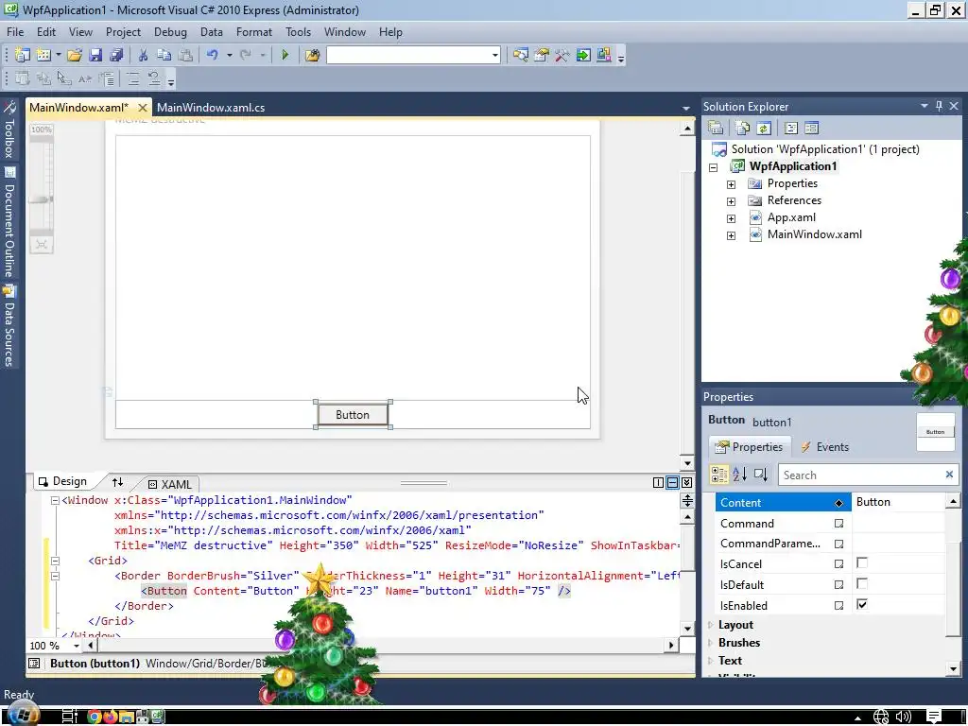Open the Data Sources side panel
968x726 pixels.
9,325
